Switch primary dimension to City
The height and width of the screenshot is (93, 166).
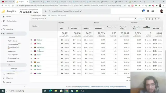(49, 15)
